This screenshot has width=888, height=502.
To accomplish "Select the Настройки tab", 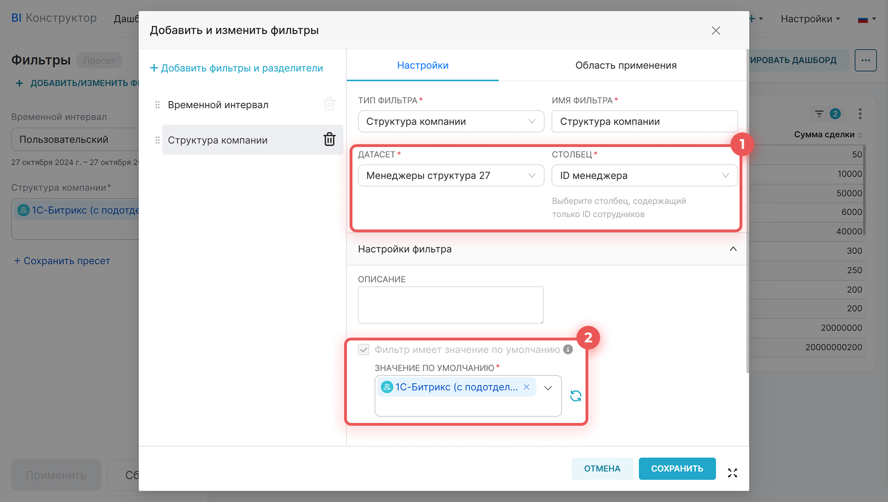I will (422, 65).
